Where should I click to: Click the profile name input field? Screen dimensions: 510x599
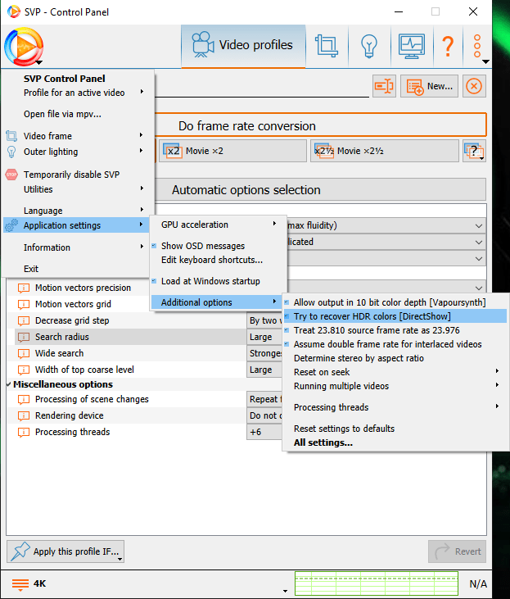click(x=262, y=88)
